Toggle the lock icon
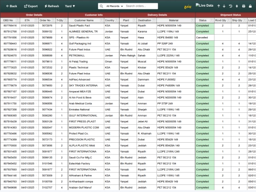The height and width of the screenshot is (192, 256). pos(250,6)
